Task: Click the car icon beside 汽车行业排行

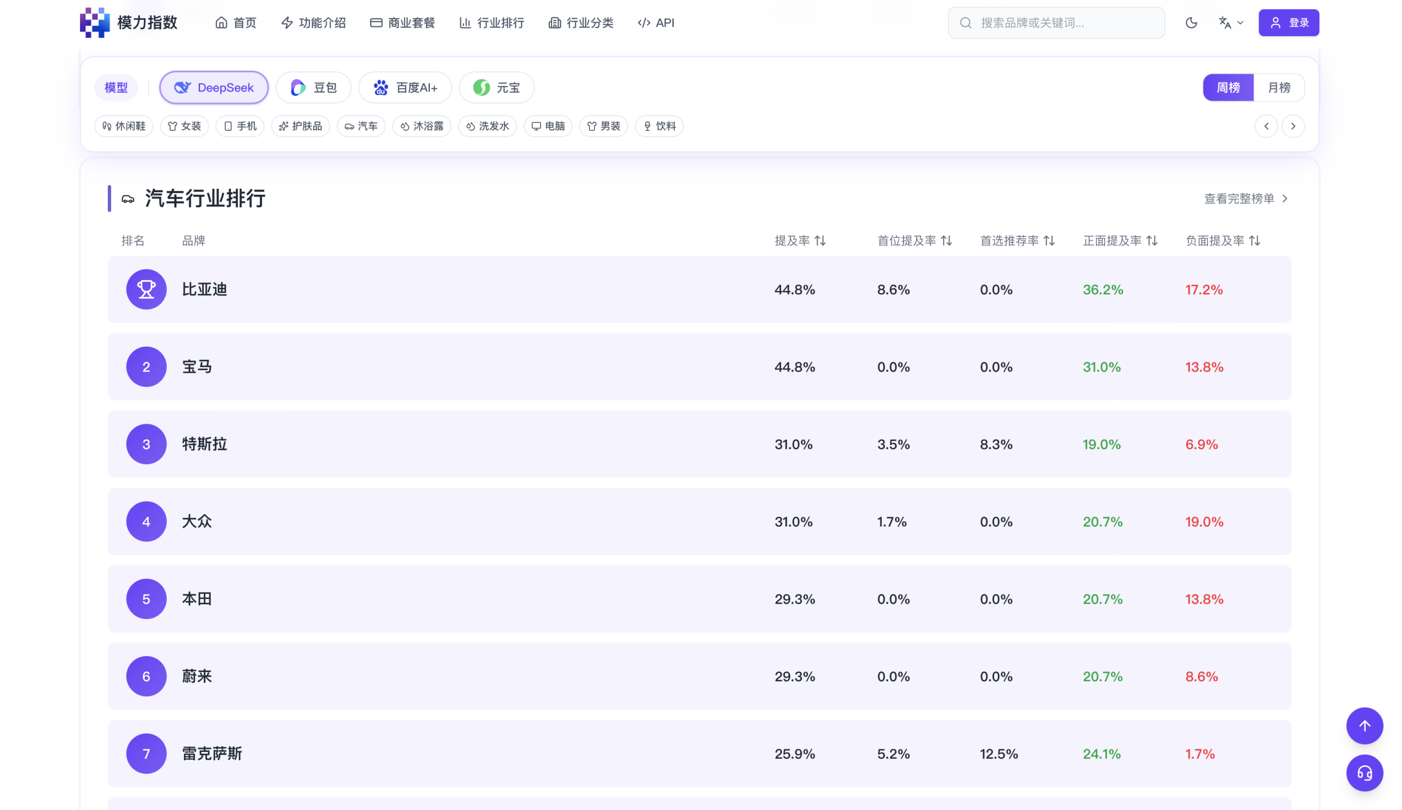Action: (x=128, y=199)
